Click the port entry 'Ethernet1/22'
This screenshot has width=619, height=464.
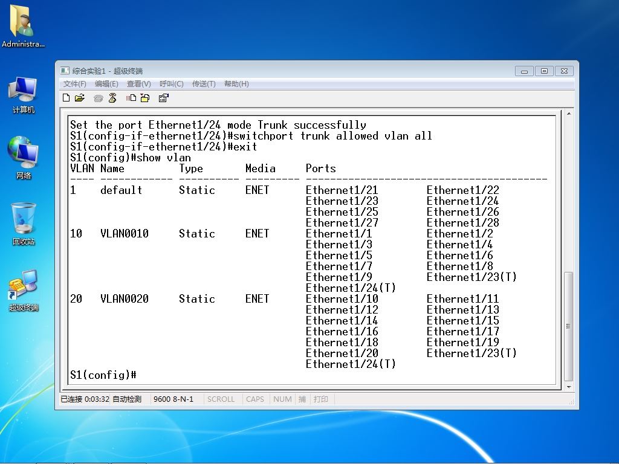(x=462, y=190)
